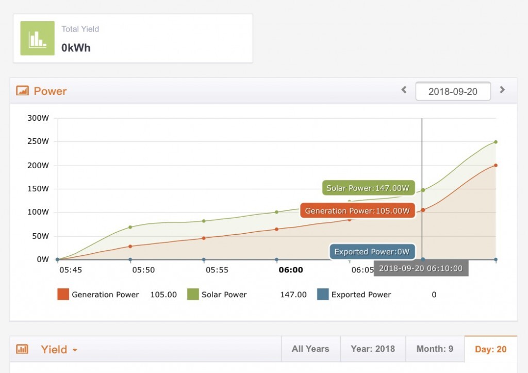The height and width of the screenshot is (373, 528).
Task: Go to next day with right arrow
Action: point(502,90)
